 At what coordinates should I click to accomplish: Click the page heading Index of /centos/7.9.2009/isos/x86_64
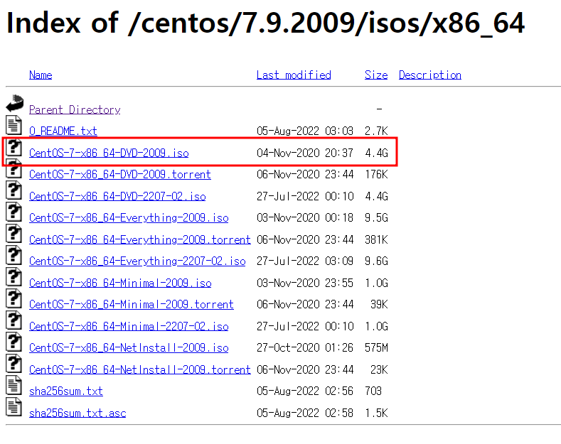[x=265, y=23]
